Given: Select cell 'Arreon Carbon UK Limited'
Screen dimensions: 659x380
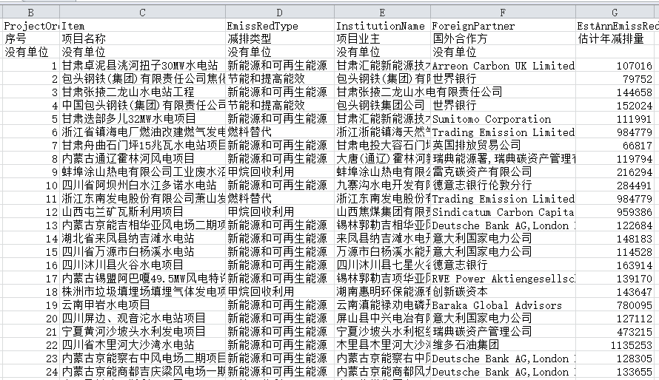Looking at the screenshot, I should [x=503, y=66].
